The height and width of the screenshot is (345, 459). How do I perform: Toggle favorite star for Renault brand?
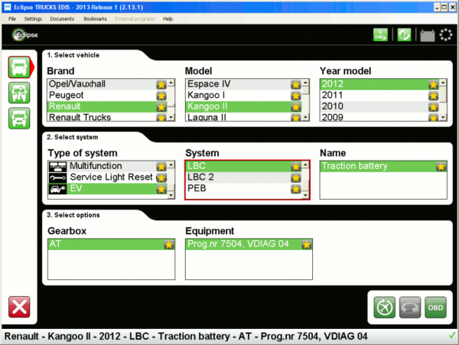coord(161,107)
